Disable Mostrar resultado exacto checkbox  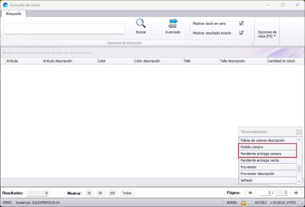(241, 33)
